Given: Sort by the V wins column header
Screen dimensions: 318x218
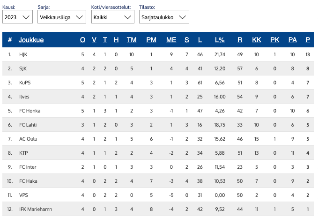Looking at the screenshot, I should 94,40.
